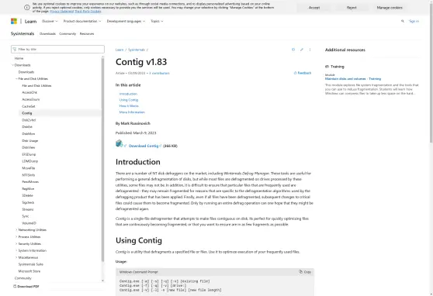Select NTFSInfo in the sidebar
Viewport: 433px width, 296px height.
(29, 175)
